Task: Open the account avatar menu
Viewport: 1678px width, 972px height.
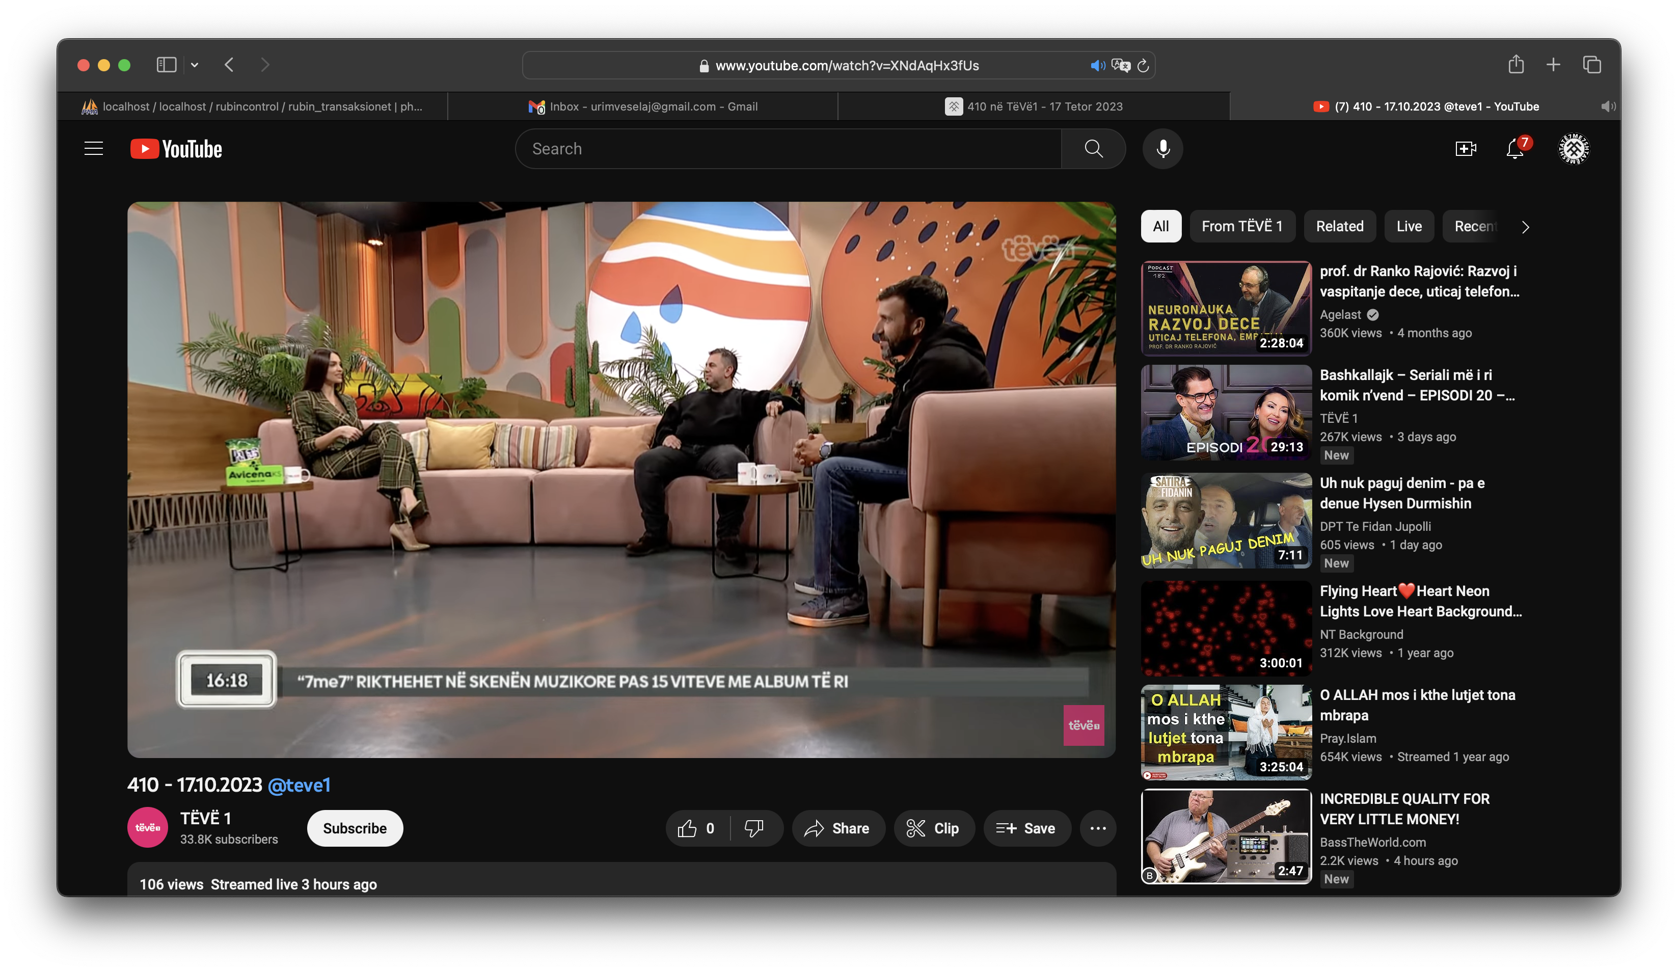Action: [x=1574, y=148]
